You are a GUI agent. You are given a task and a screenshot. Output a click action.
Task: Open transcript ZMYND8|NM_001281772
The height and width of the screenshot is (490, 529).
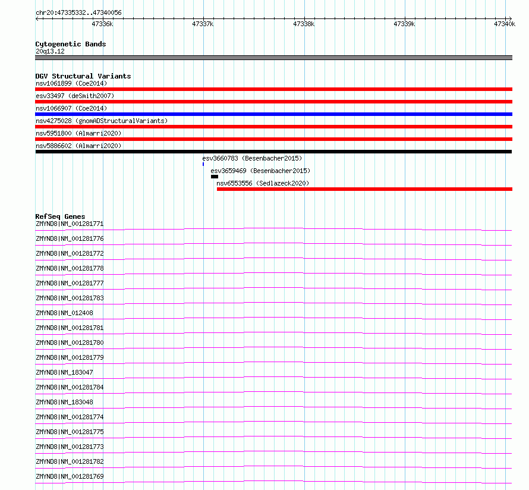point(70,253)
